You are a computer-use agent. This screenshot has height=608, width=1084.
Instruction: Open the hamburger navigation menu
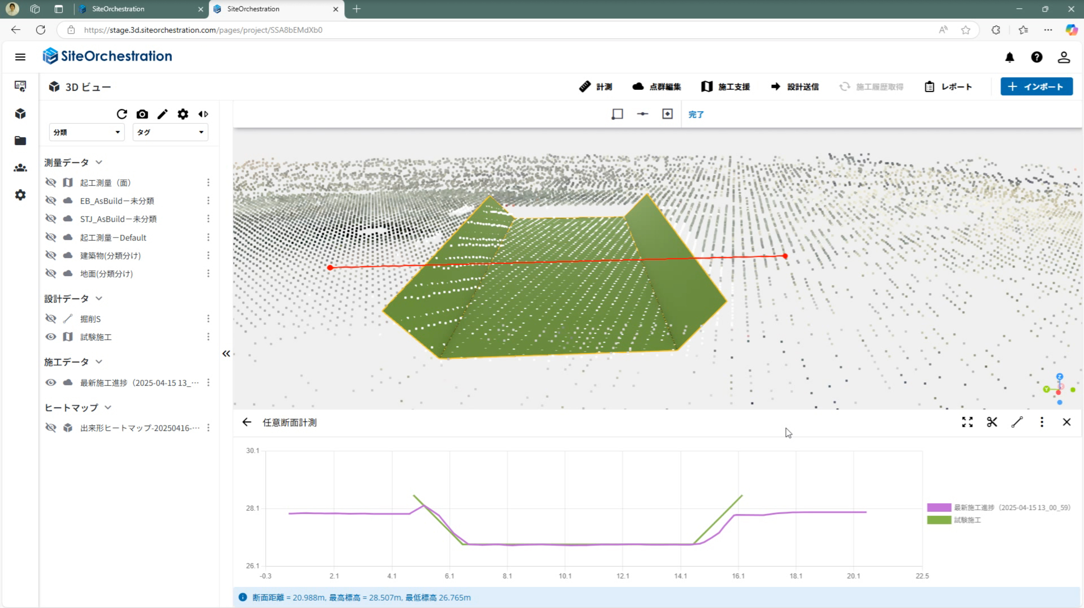20,57
